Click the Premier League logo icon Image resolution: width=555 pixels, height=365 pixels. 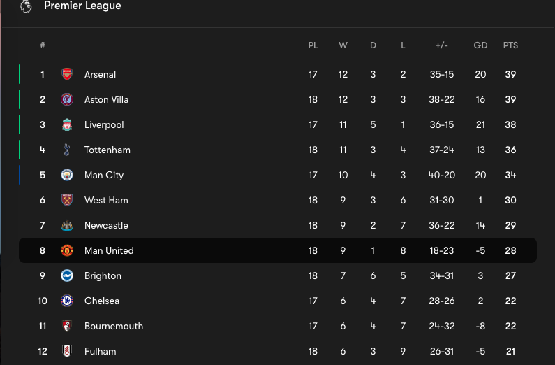pyautogui.click(x=26, y=6)
